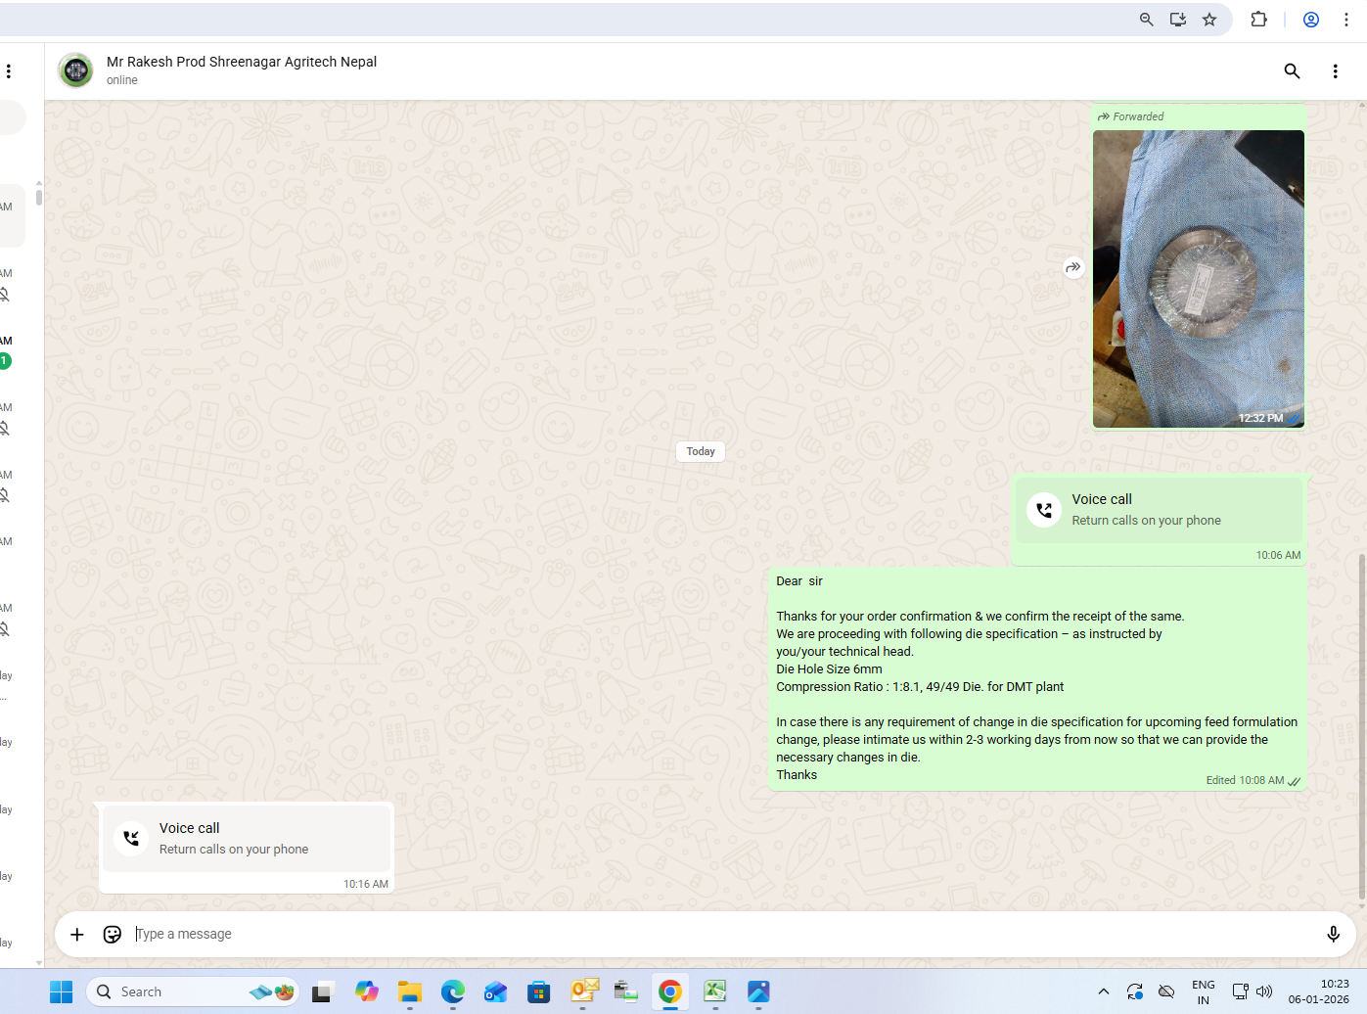The image size is (1367, 1014).
Task: Click the attach plus icon
Action: (77, 935)
